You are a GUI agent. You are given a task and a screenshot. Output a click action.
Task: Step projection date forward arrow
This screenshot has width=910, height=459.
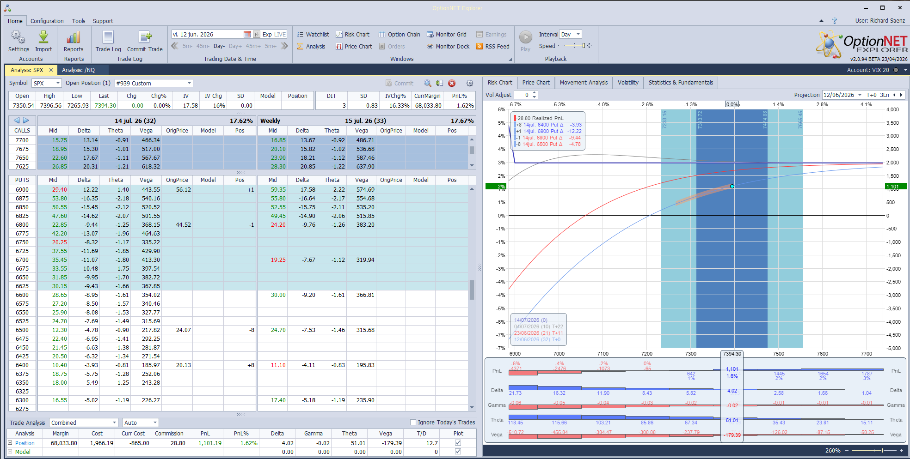[x=901, y=95]
